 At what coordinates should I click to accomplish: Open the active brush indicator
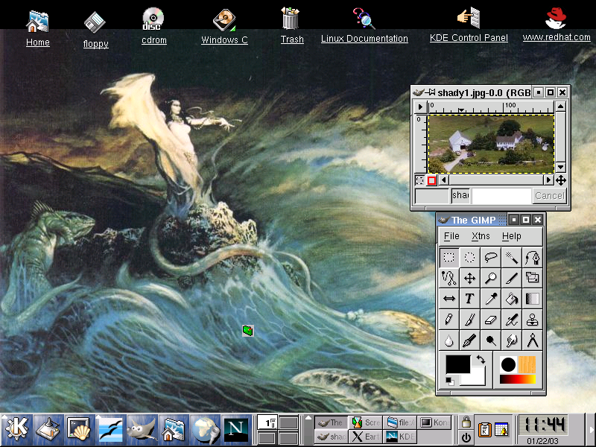pyautogui.click(x=508, y=364)
